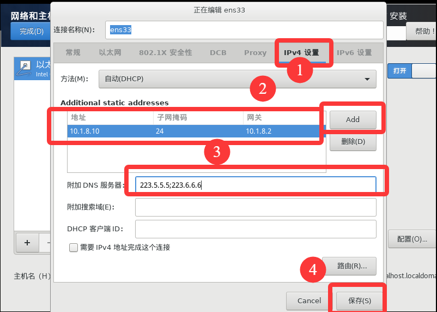Select the DCB tab

click(x=218, y=52)
